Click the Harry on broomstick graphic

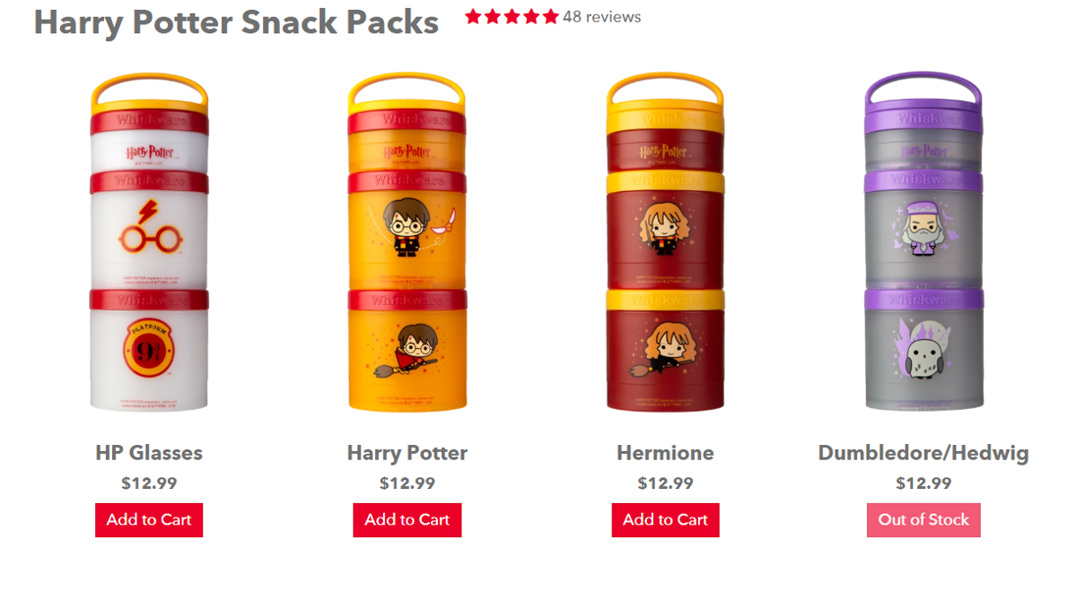coord(407,350)
